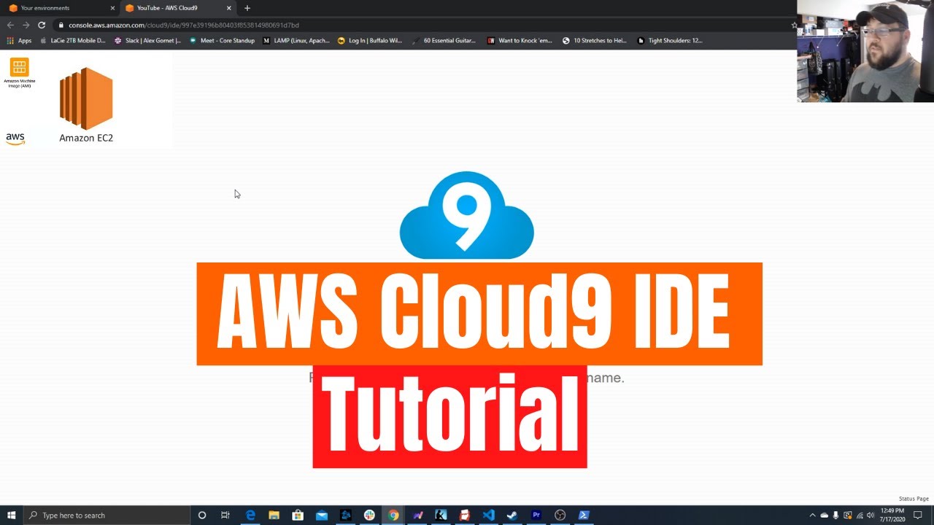Open the Mail app from the taskbar
The height and width of the screenshot is (525, 934).
pyautogui.click(x=322, y=515)
